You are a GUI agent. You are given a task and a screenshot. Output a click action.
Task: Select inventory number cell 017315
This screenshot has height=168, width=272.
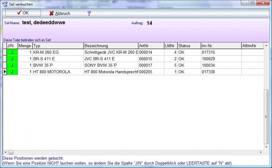[x=221, y=52]
